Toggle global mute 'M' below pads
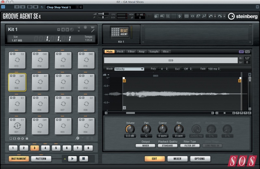Viewport: 260px width, 169px height. (11, 139)
